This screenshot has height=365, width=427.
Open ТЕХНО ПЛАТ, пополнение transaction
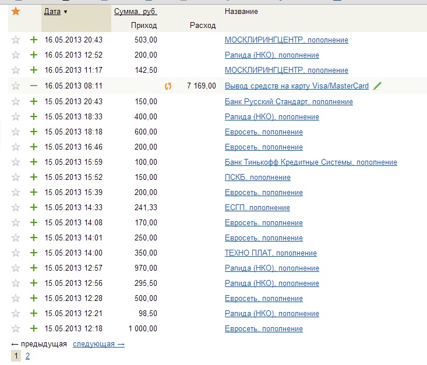click(x=270, y=253)
